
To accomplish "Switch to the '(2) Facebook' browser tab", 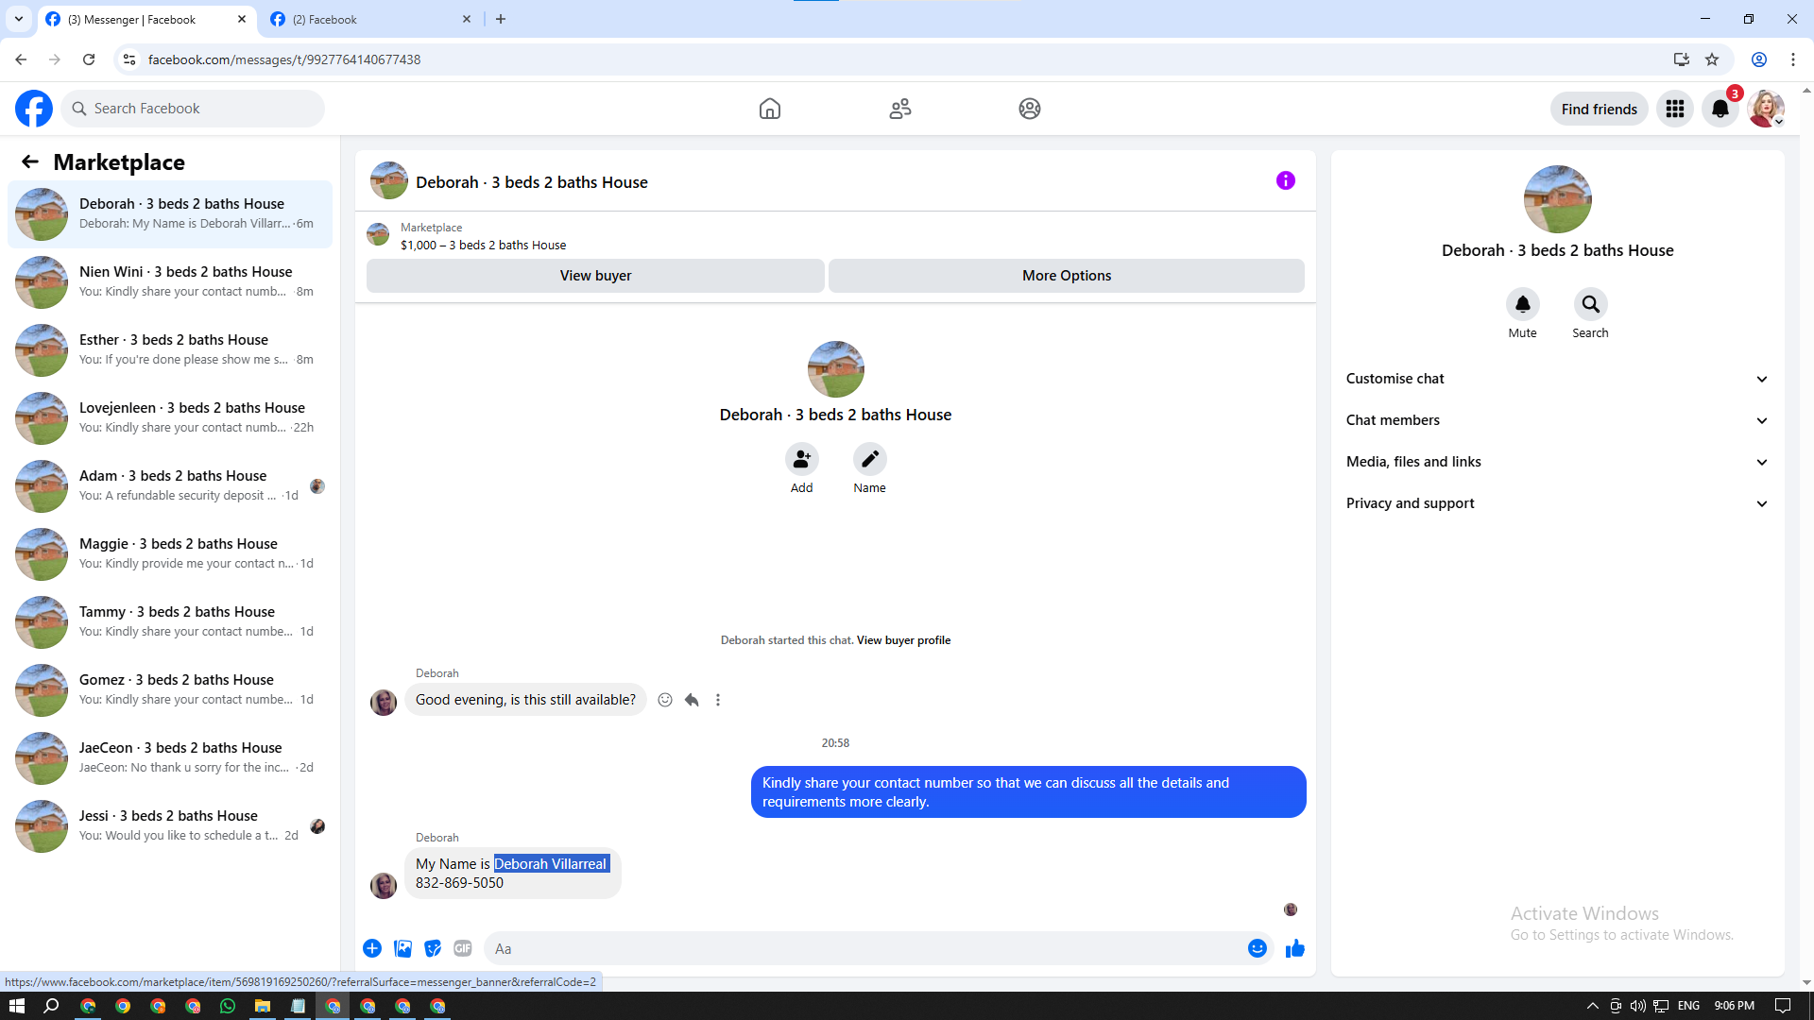I will pyautogui.click(x=370, y=19).
